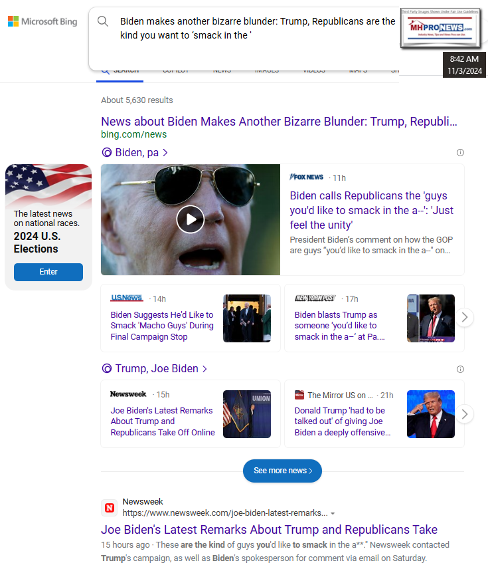Viewport: 488px width, 571px height.
Task: Click the Copilot icon next to Biden, pa
Action: point(106,153)
